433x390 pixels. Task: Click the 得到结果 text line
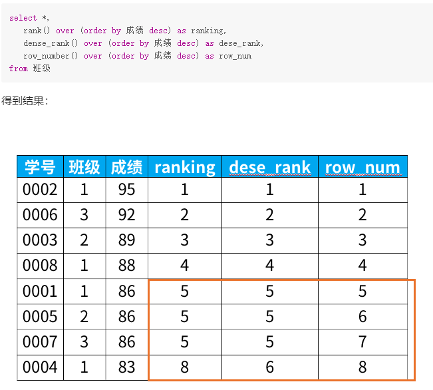[25, 101]
